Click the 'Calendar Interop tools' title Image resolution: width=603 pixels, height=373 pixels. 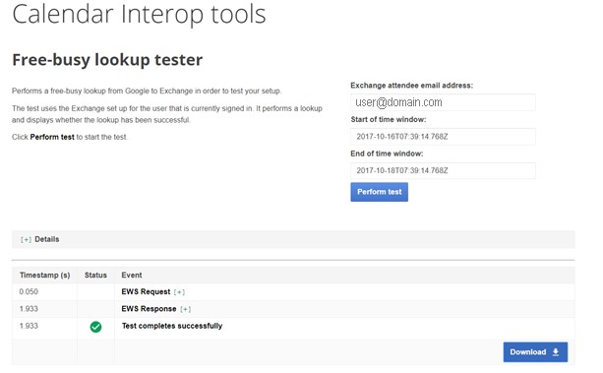(139, 14)
